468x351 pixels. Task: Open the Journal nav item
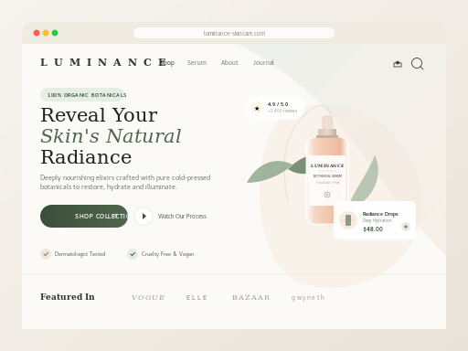pos(263,63)
